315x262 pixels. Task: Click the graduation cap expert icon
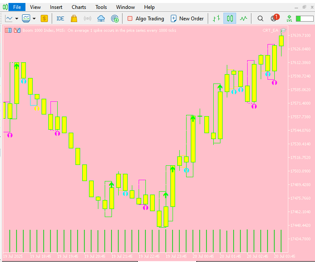pyautogui.click(x=283, y=31)
